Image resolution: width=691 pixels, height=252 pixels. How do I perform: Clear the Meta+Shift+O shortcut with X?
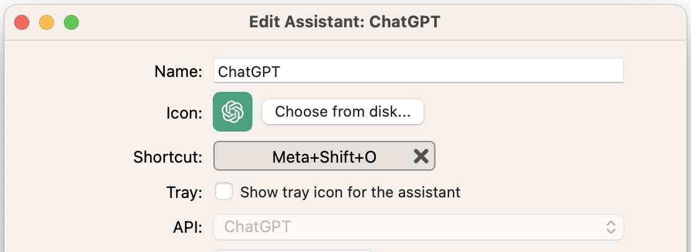(421, 156)
